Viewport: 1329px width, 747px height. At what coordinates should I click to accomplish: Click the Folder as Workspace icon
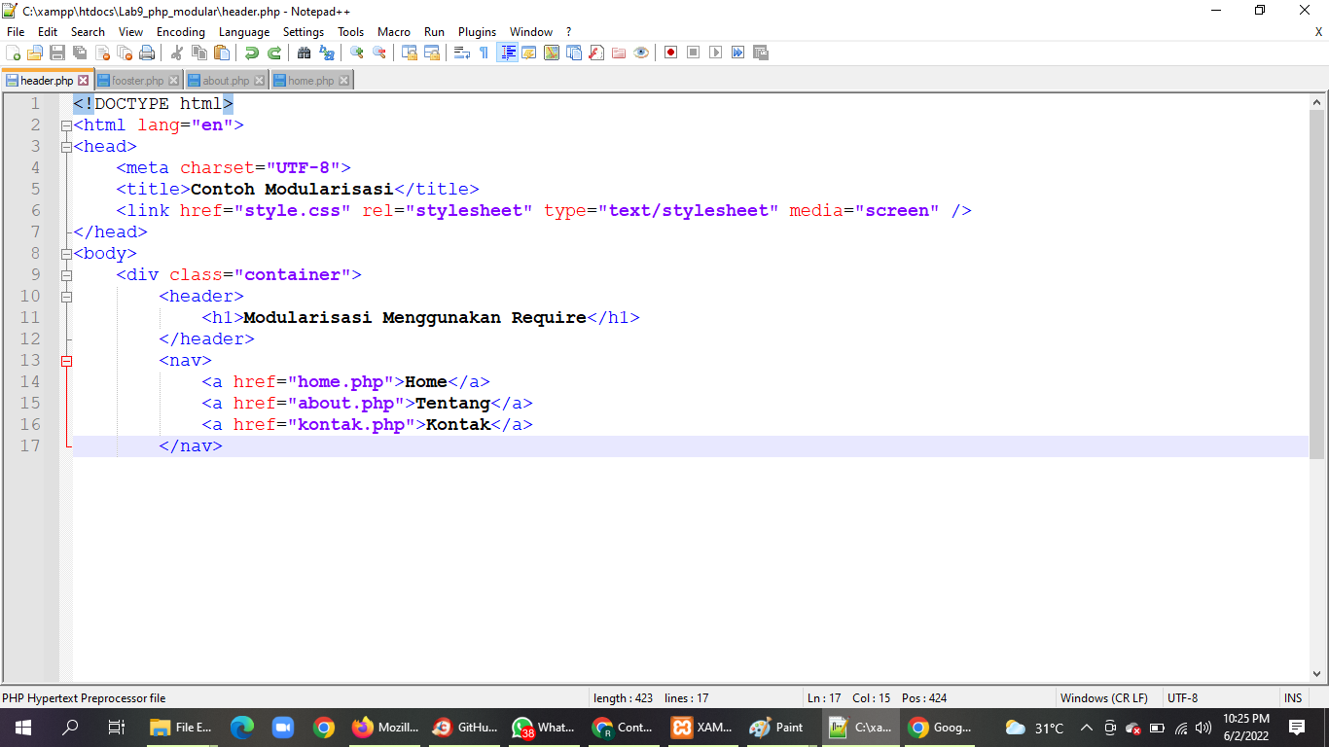[x=619, y=53]
